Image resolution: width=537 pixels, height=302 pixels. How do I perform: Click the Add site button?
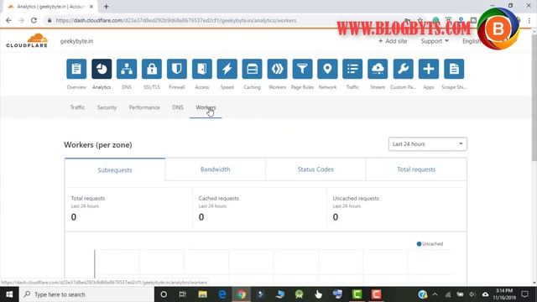(x=393, y=41)
